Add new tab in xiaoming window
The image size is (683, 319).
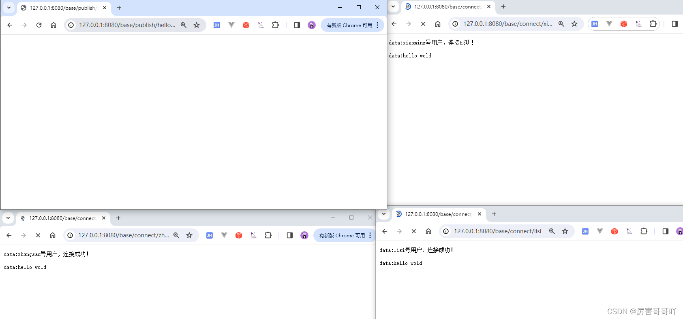pyautogui.click(x=503, y=6)
